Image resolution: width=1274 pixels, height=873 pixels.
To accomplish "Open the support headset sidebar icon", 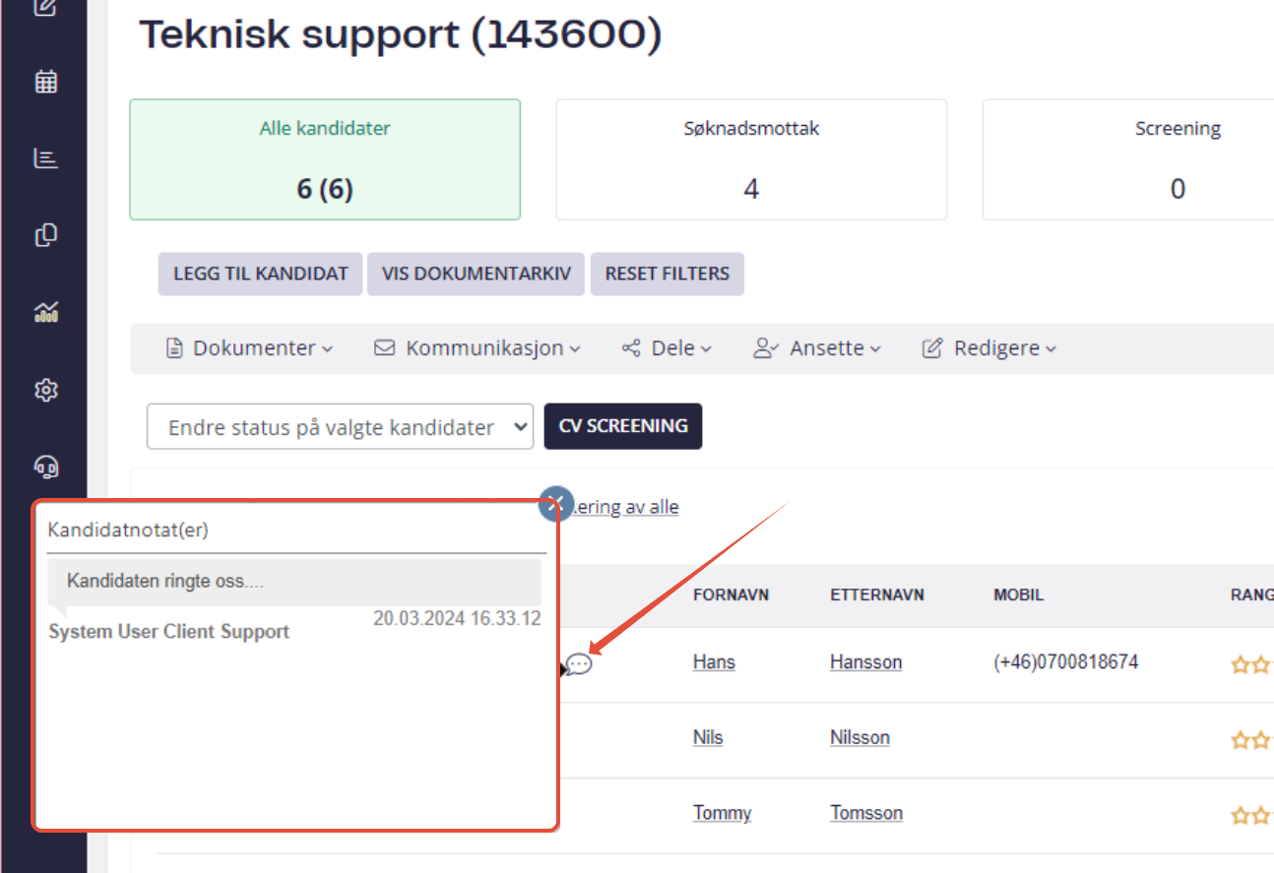I will coord(45,466).
